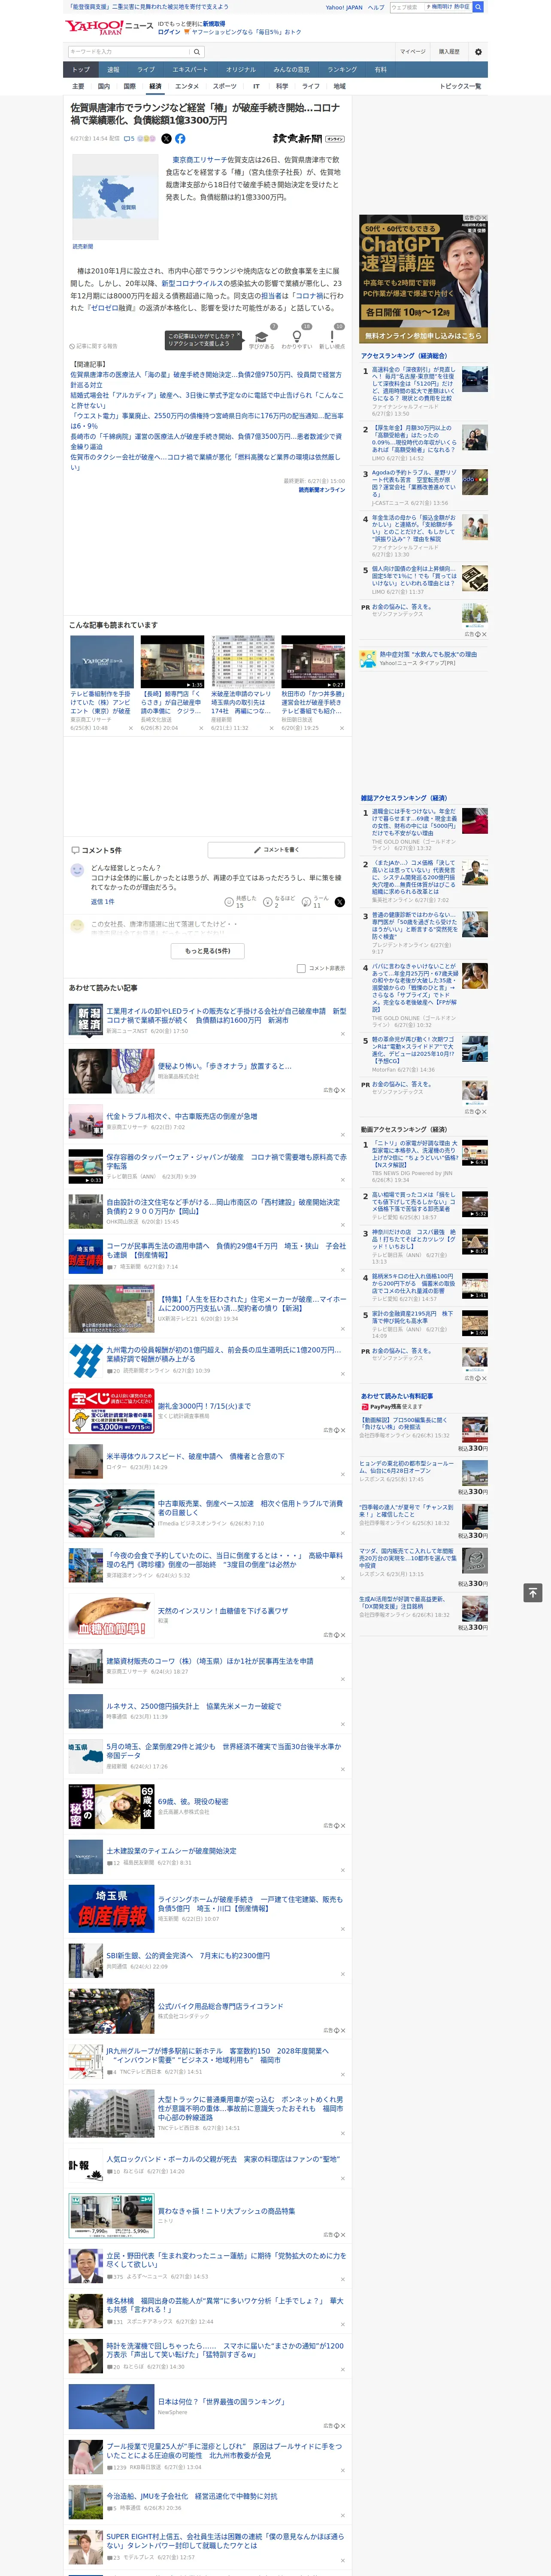Dismiss the 鯨専門店 recommended article with X
Image resolution: width=551 pixels, height=2576 pixels.
click(201, 728)
